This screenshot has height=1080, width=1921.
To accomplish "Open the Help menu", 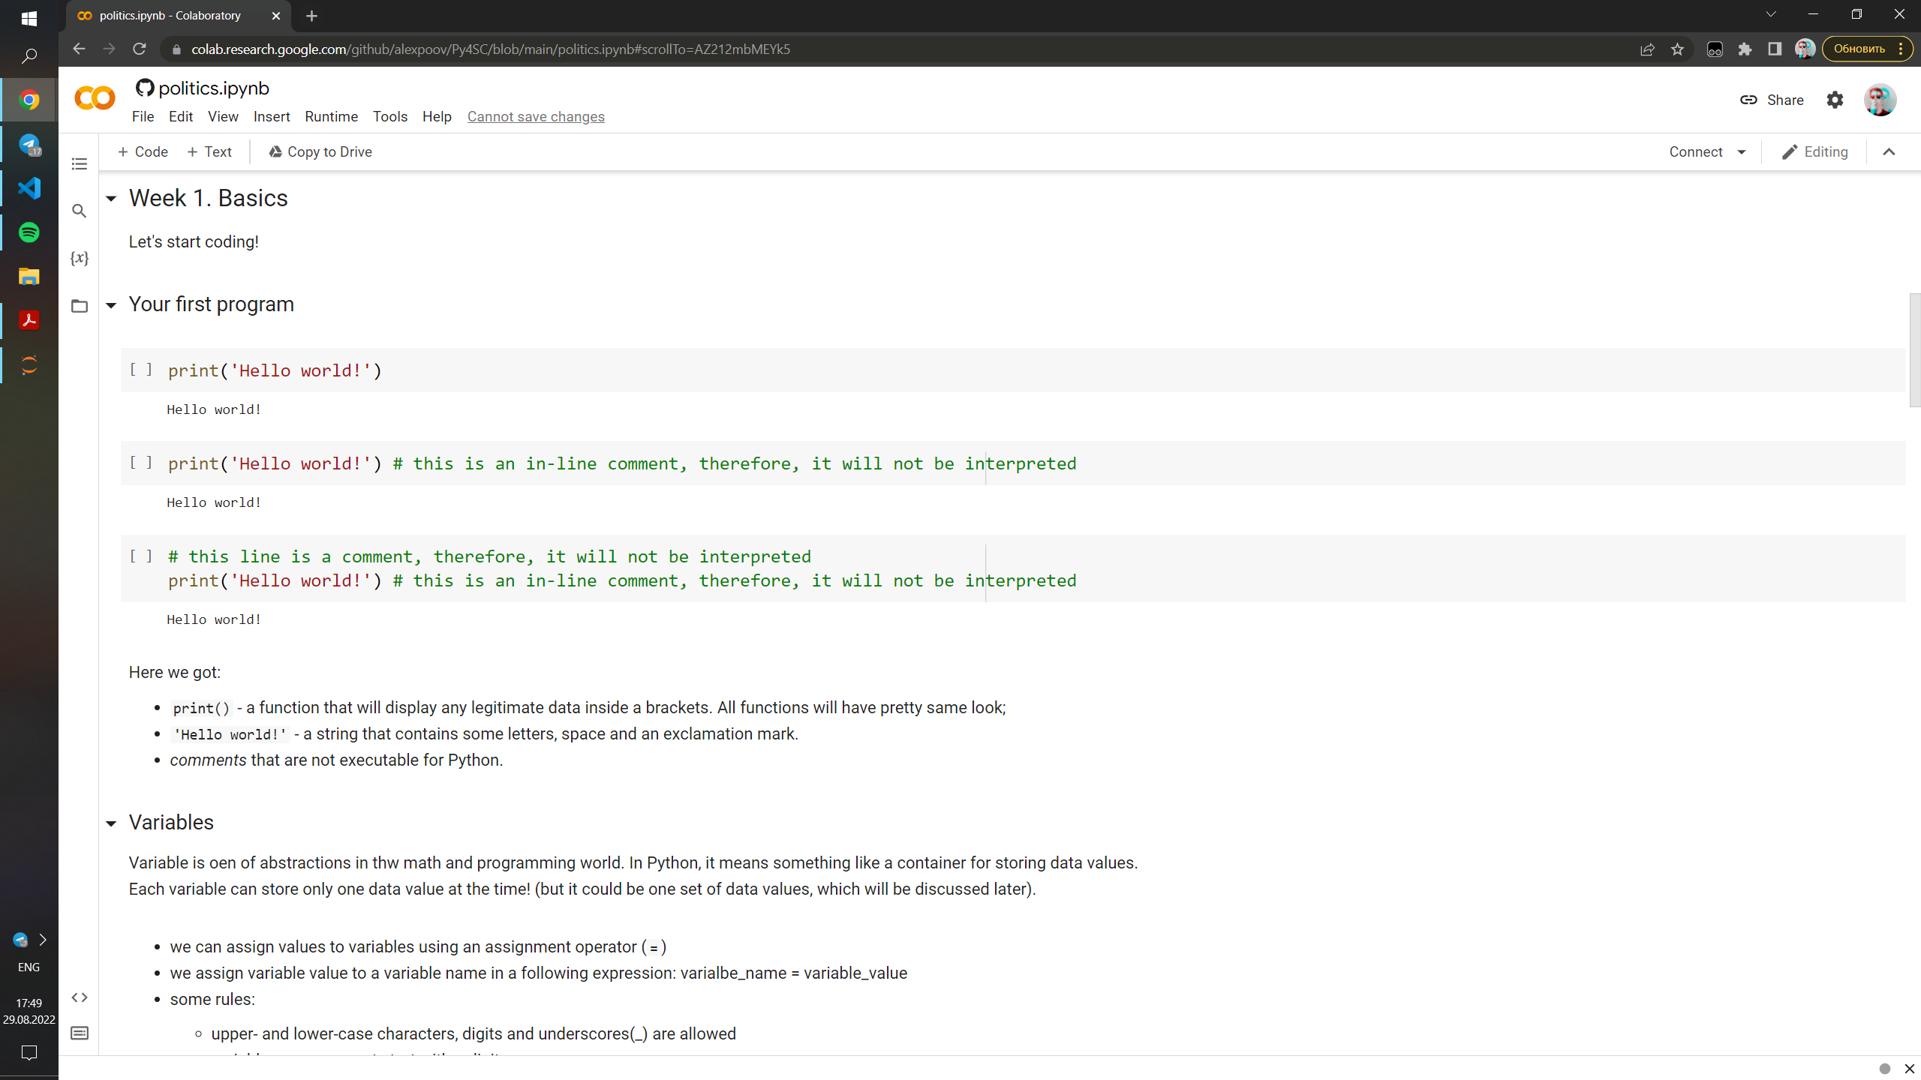I will click(x=437, y=116).
